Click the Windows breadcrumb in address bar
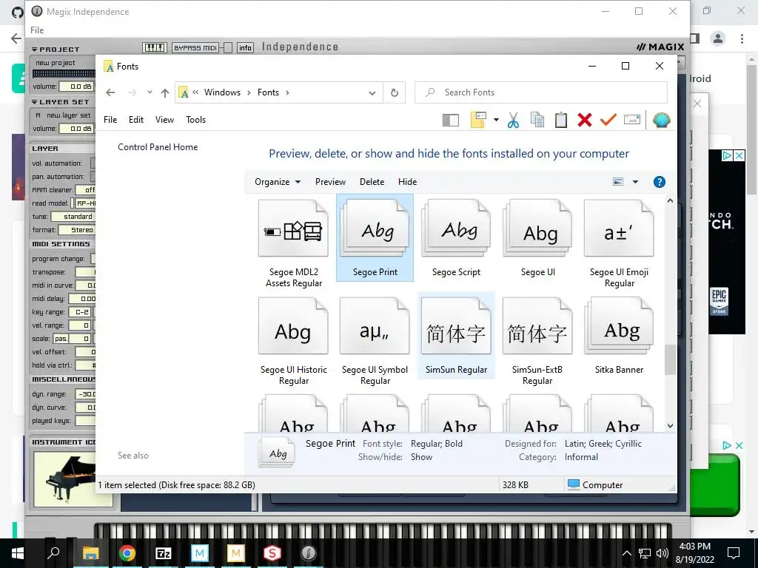The height and width of the screenshot is (568, 758). pos(222,92)
